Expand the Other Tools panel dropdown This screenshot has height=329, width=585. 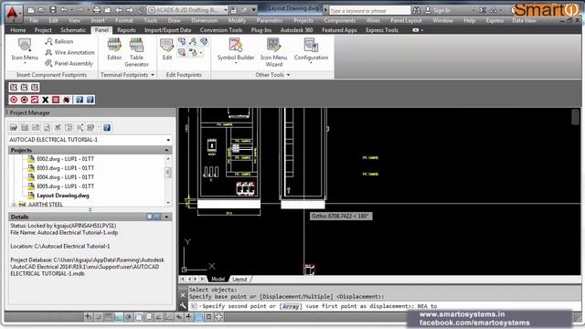[288, 75]
